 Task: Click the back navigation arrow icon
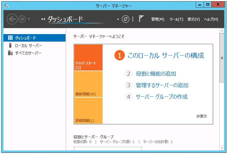click(x=12, y=19)
